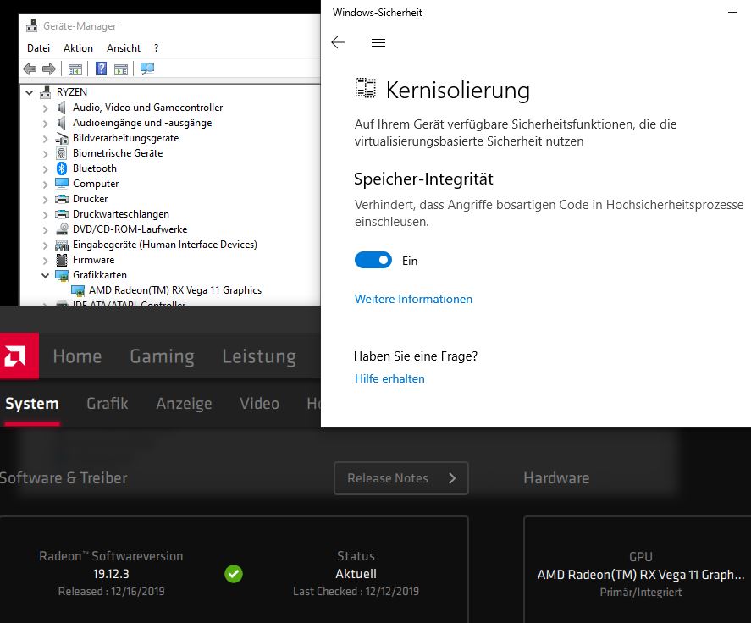Select the Grafik sub-tab

(108, 403)
